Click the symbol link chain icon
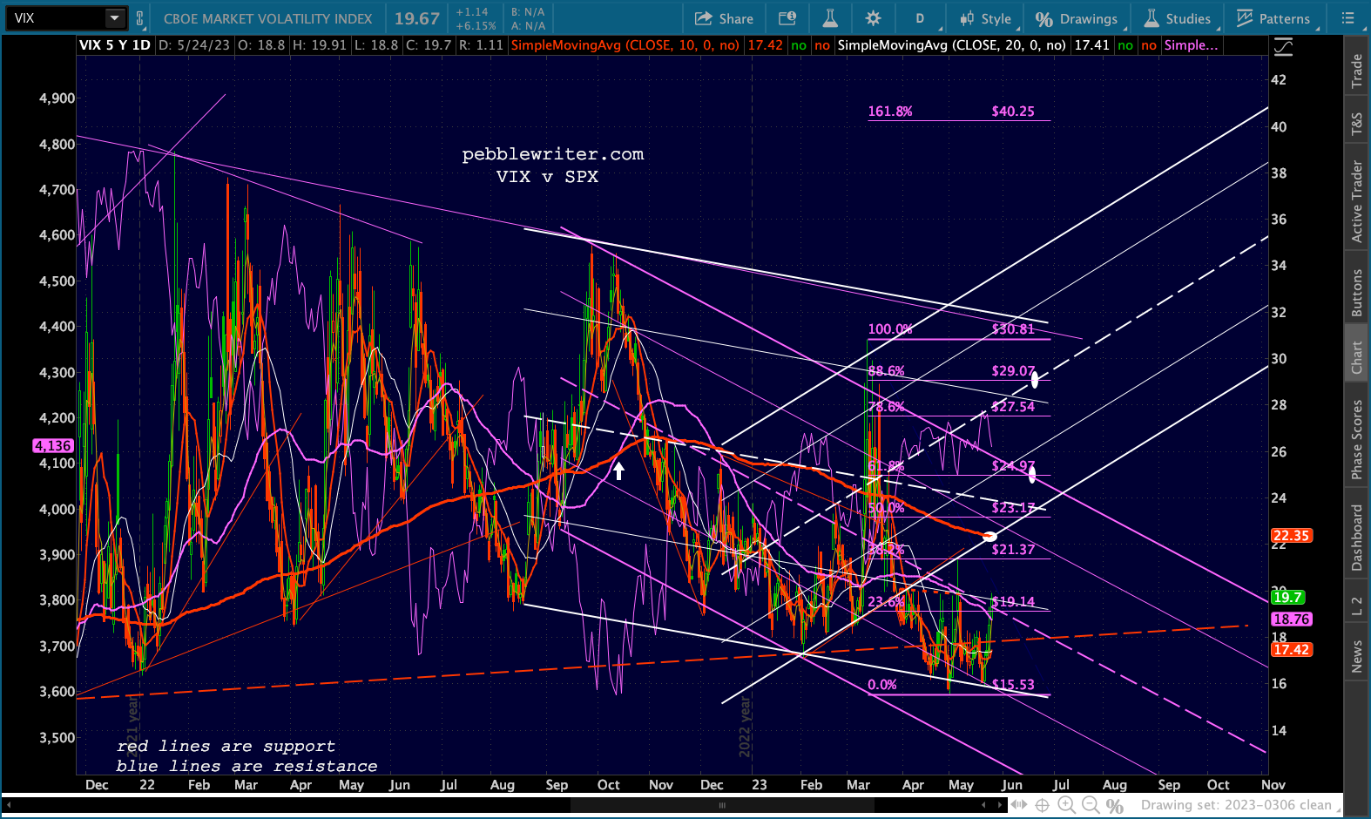 click(139, 18)
